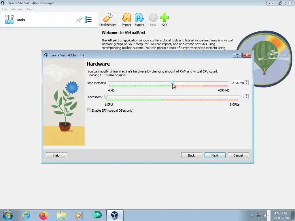Select the Tools icon in left panel
The height and width of the screenshot is (221, 295).
pos(9,20)
